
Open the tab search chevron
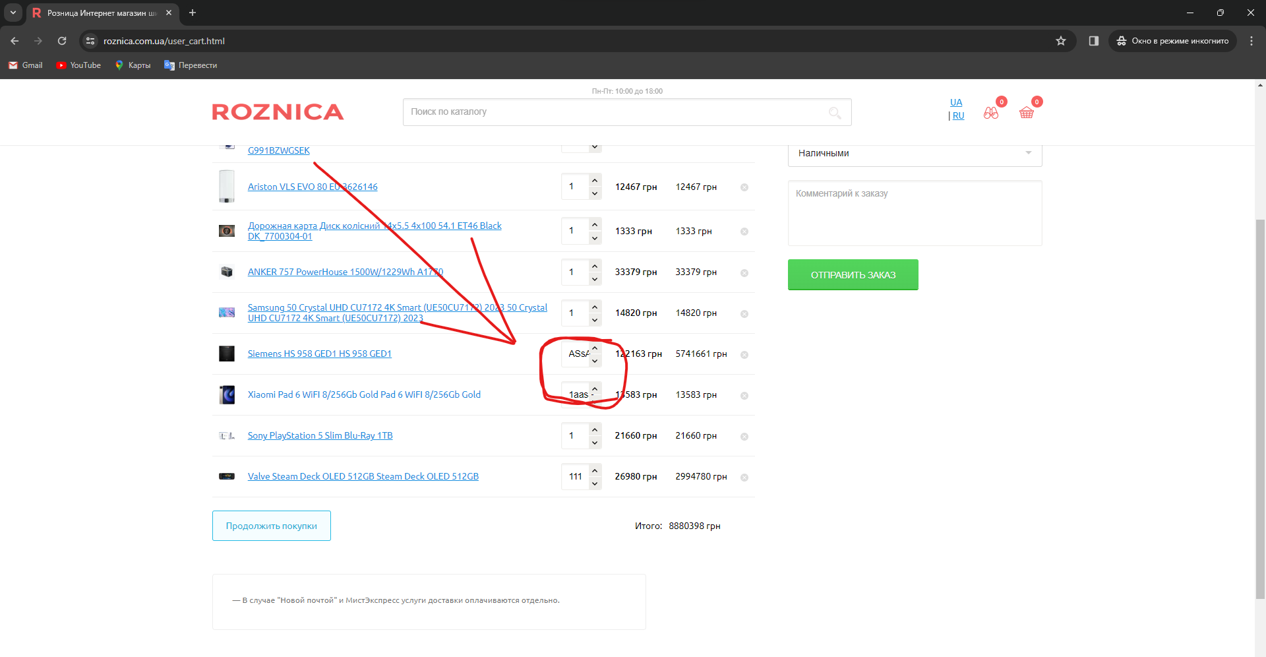tap(13, 13)
